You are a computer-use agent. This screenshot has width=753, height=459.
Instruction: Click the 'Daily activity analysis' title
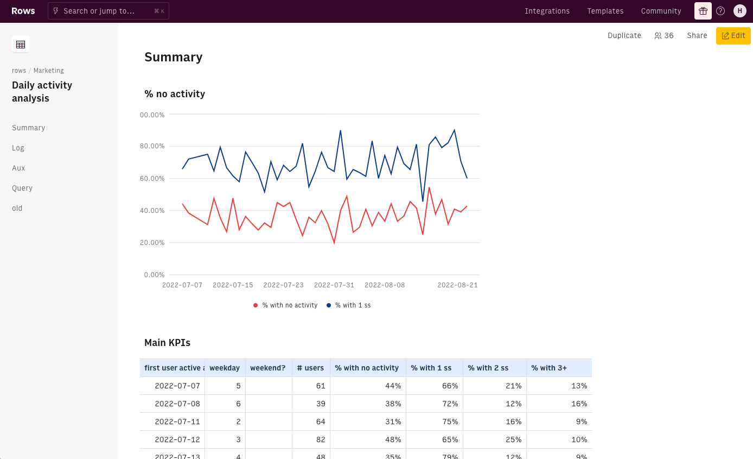point(42,91)
